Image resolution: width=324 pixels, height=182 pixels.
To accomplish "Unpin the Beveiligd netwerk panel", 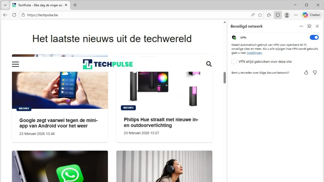I will coord(309,26).
